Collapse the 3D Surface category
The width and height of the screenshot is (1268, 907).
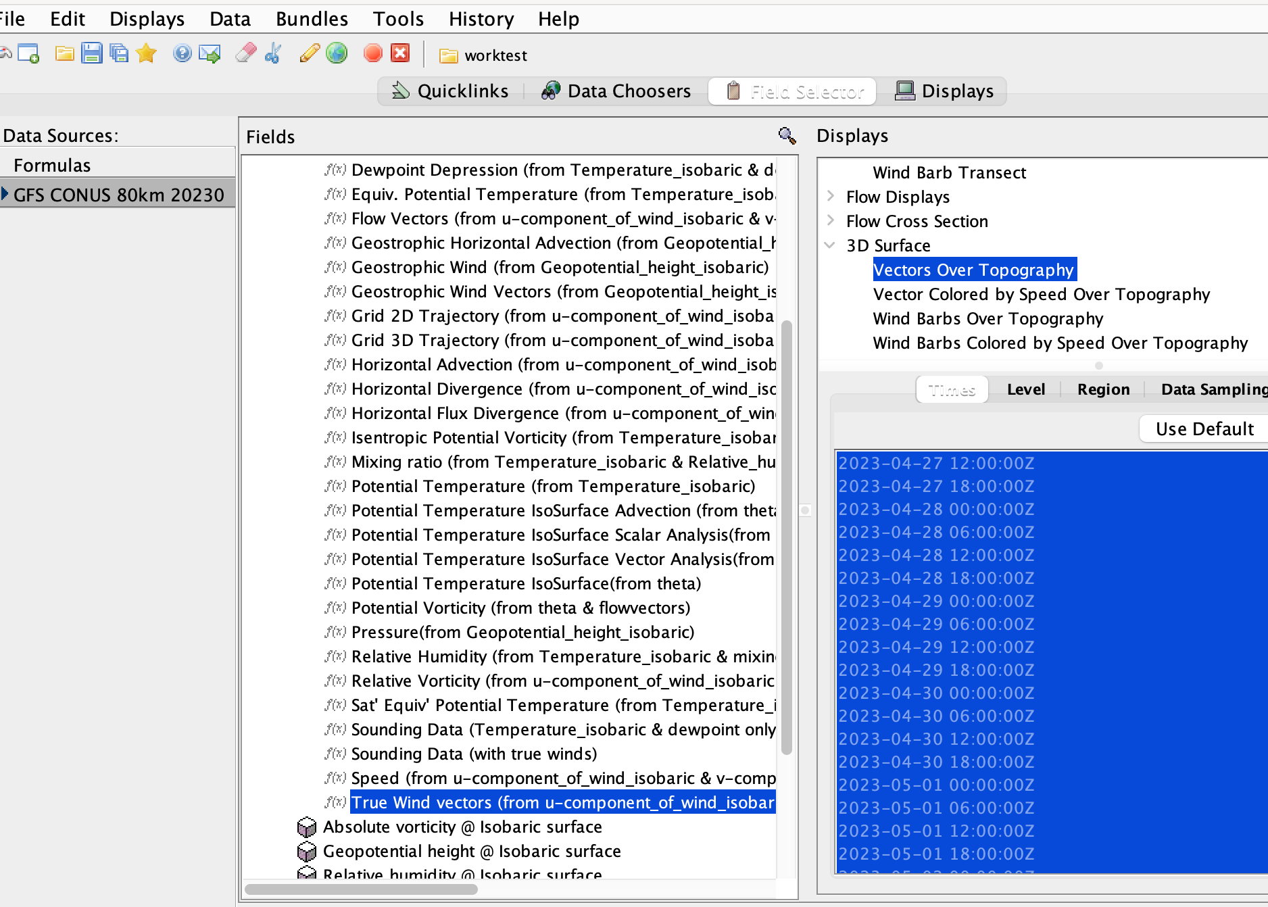tap(831, 245)
